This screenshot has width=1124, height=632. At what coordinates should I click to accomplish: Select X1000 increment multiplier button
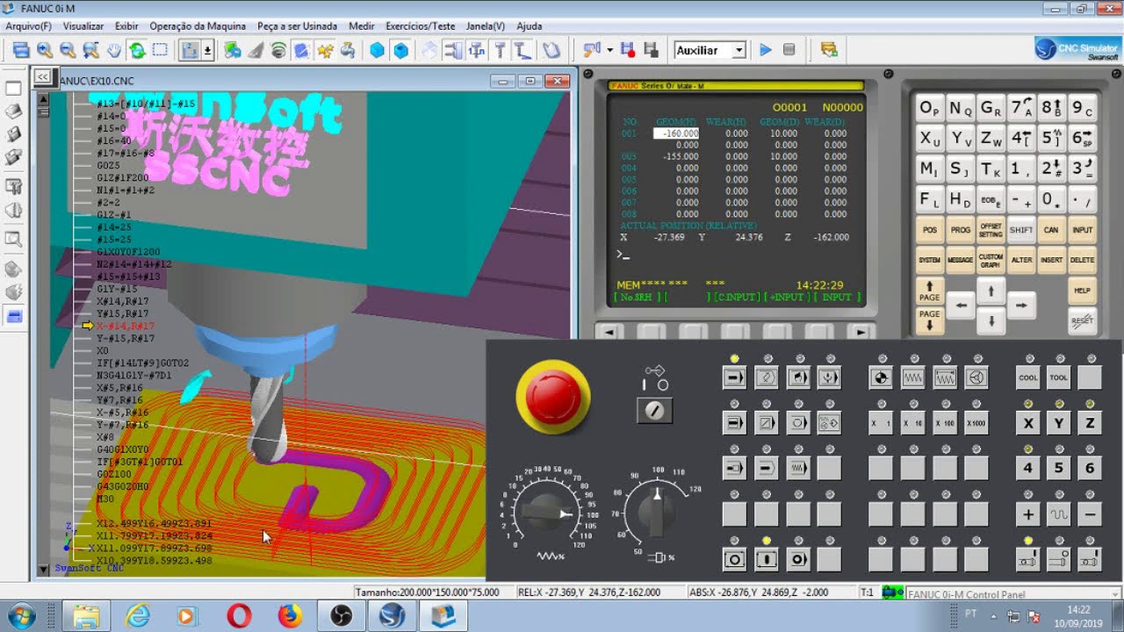tap(976, 423)
